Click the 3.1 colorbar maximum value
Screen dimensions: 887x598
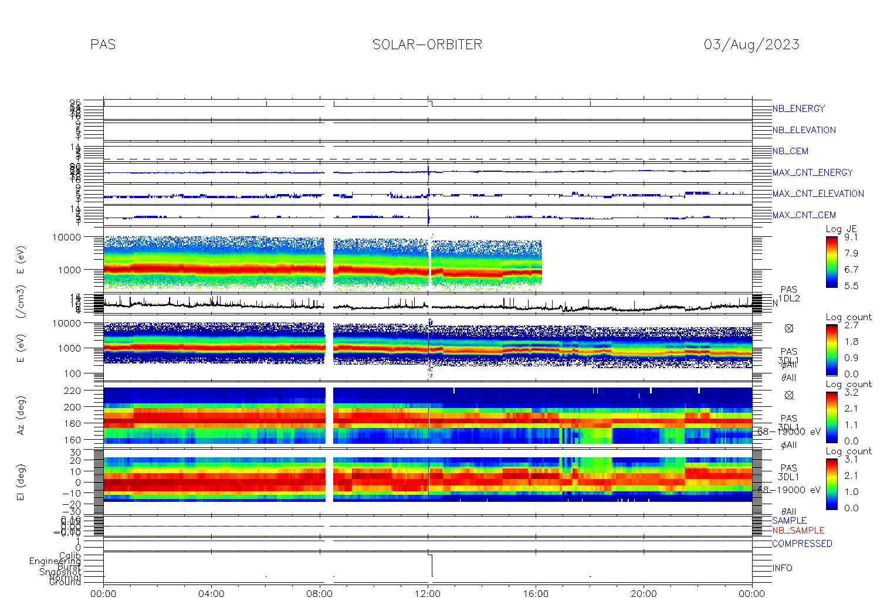851,460
